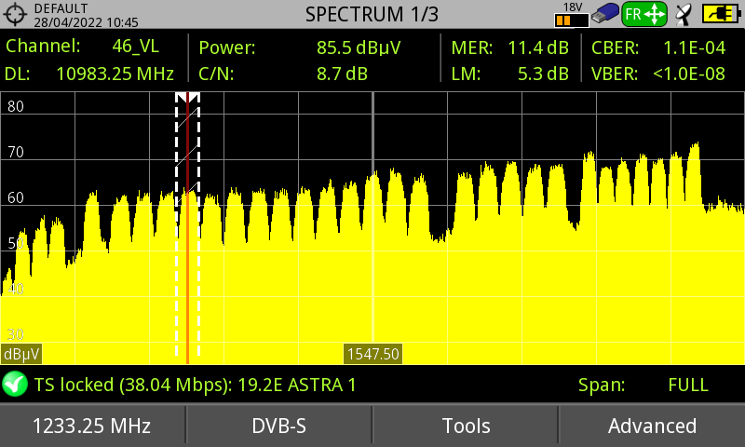The height and width of the screenshot is (447, 745).
Task: Click the satellite dish icon
Action: pyautogui.click(x=684, y=14)
